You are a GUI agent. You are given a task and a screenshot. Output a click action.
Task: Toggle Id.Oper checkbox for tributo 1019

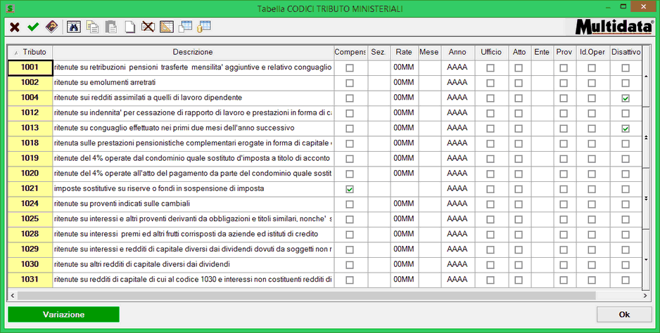tap(592, 159)
